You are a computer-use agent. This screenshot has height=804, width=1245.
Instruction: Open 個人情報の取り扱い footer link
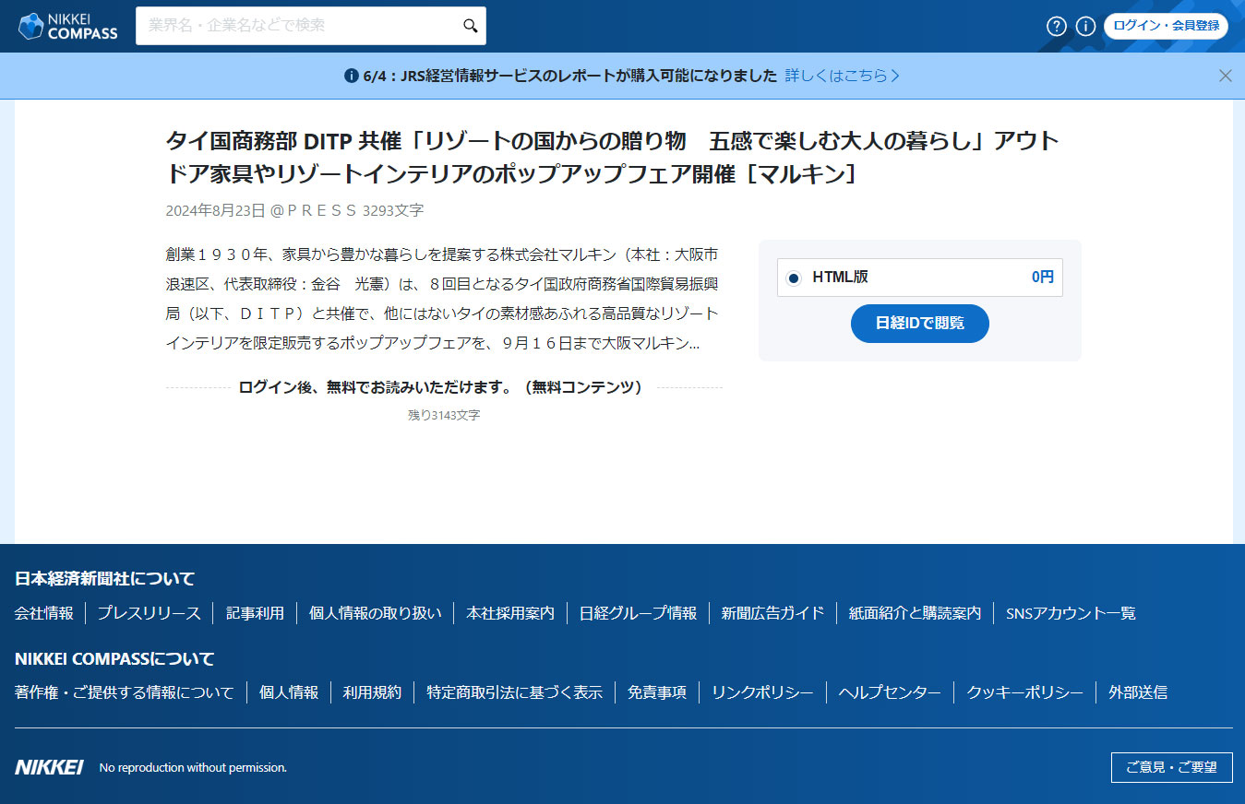click(x=376, y=613)
